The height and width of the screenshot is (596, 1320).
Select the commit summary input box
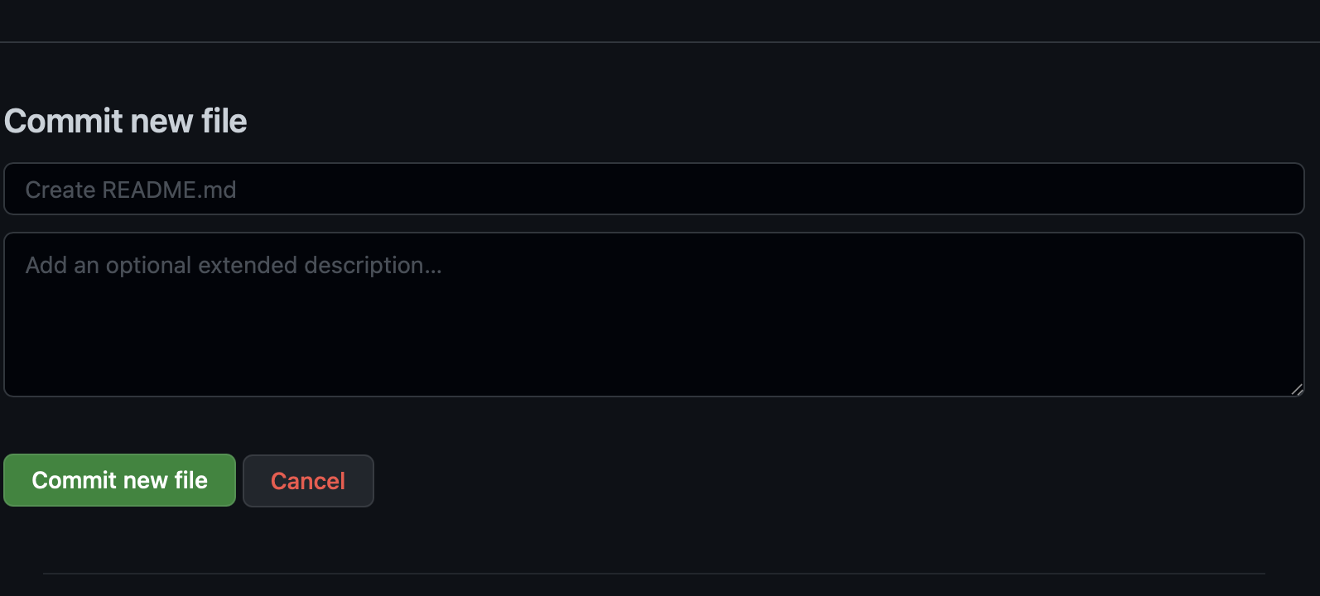[653, 189]
